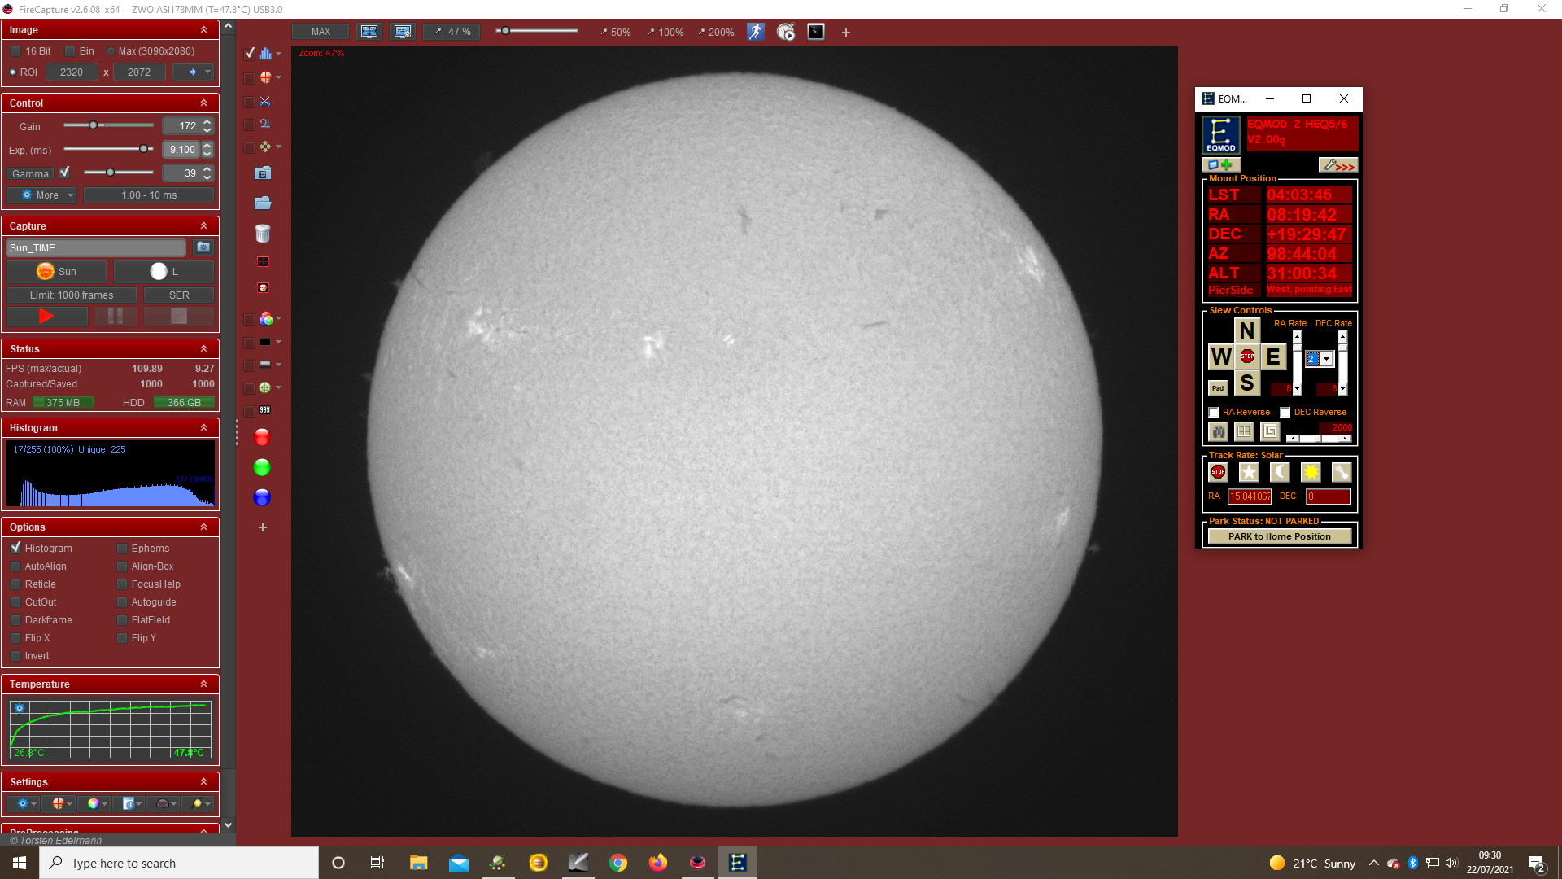Select the Max (3096x2080) radio button

click(x=111, y=51)
